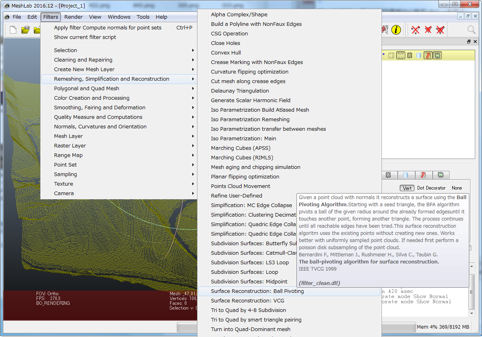Select Surface Reconstruction: VCG
This screenshot has height=337, width=482.
coord(289,300)
